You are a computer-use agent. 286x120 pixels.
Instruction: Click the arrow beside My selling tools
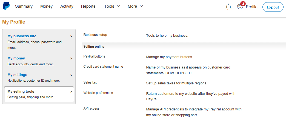[71, 92]
